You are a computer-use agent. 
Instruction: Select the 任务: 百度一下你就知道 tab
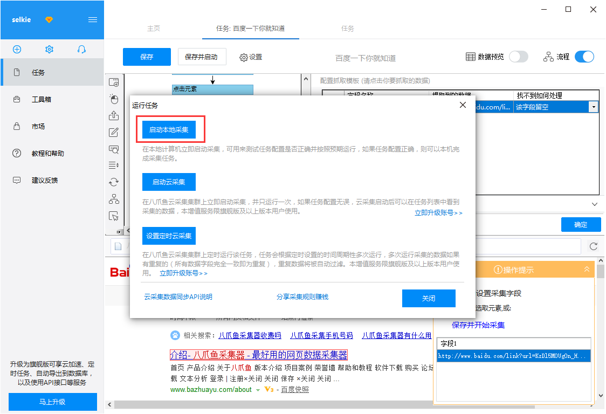pyautogui.click(x=251, y=29)
